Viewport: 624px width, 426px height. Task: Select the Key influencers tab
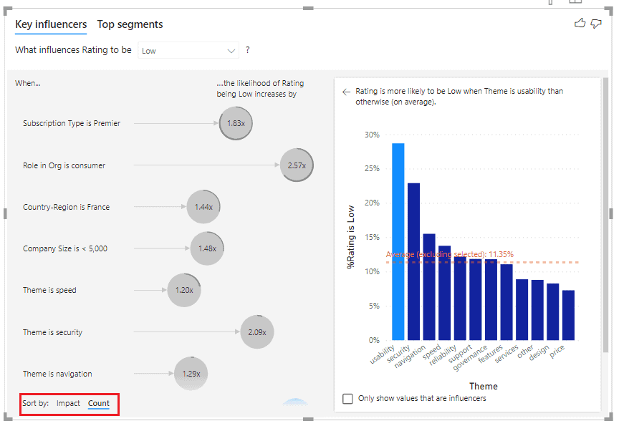coord(50,24)
